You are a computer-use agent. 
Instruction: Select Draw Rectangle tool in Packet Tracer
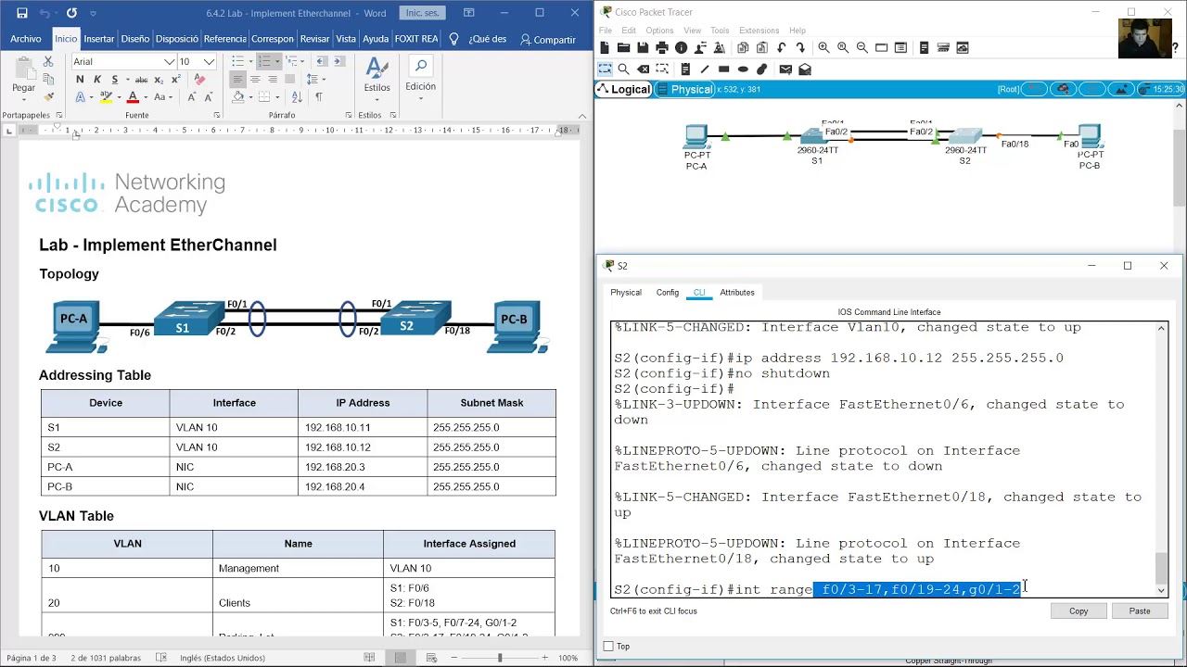[x=724, y=69]
